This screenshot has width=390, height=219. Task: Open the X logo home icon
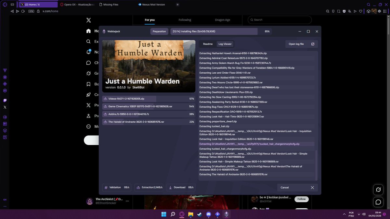pyautogui.click(x=88, y=20)
